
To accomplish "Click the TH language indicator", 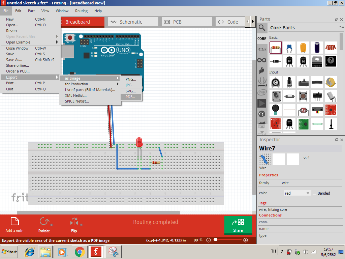I will pos(273,251).
